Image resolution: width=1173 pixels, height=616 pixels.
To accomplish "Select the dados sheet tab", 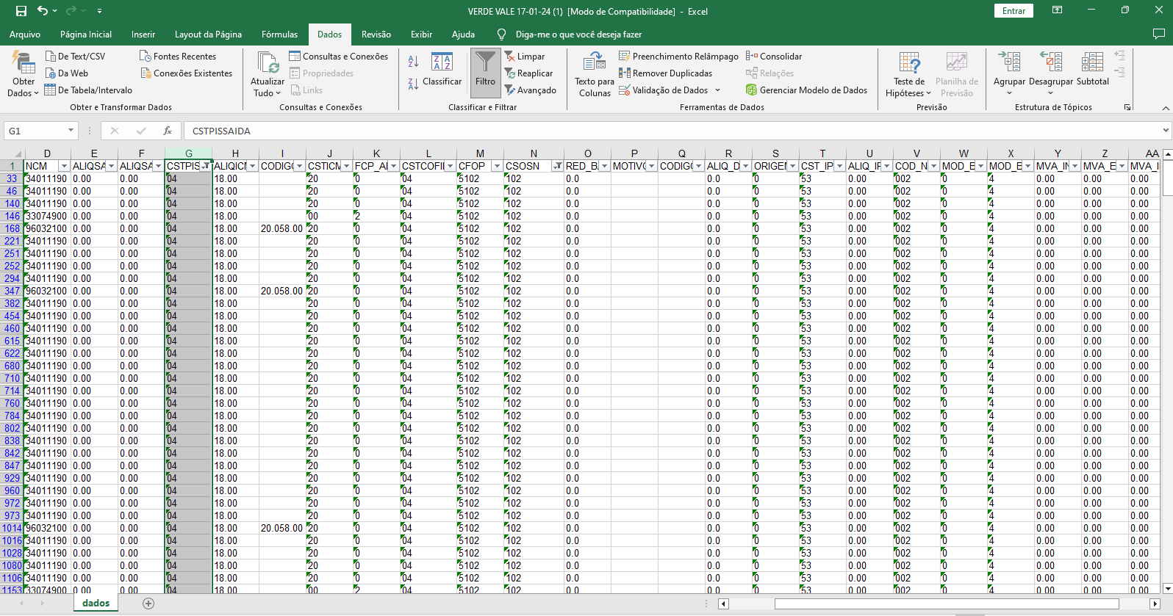I will coord(96,603).
